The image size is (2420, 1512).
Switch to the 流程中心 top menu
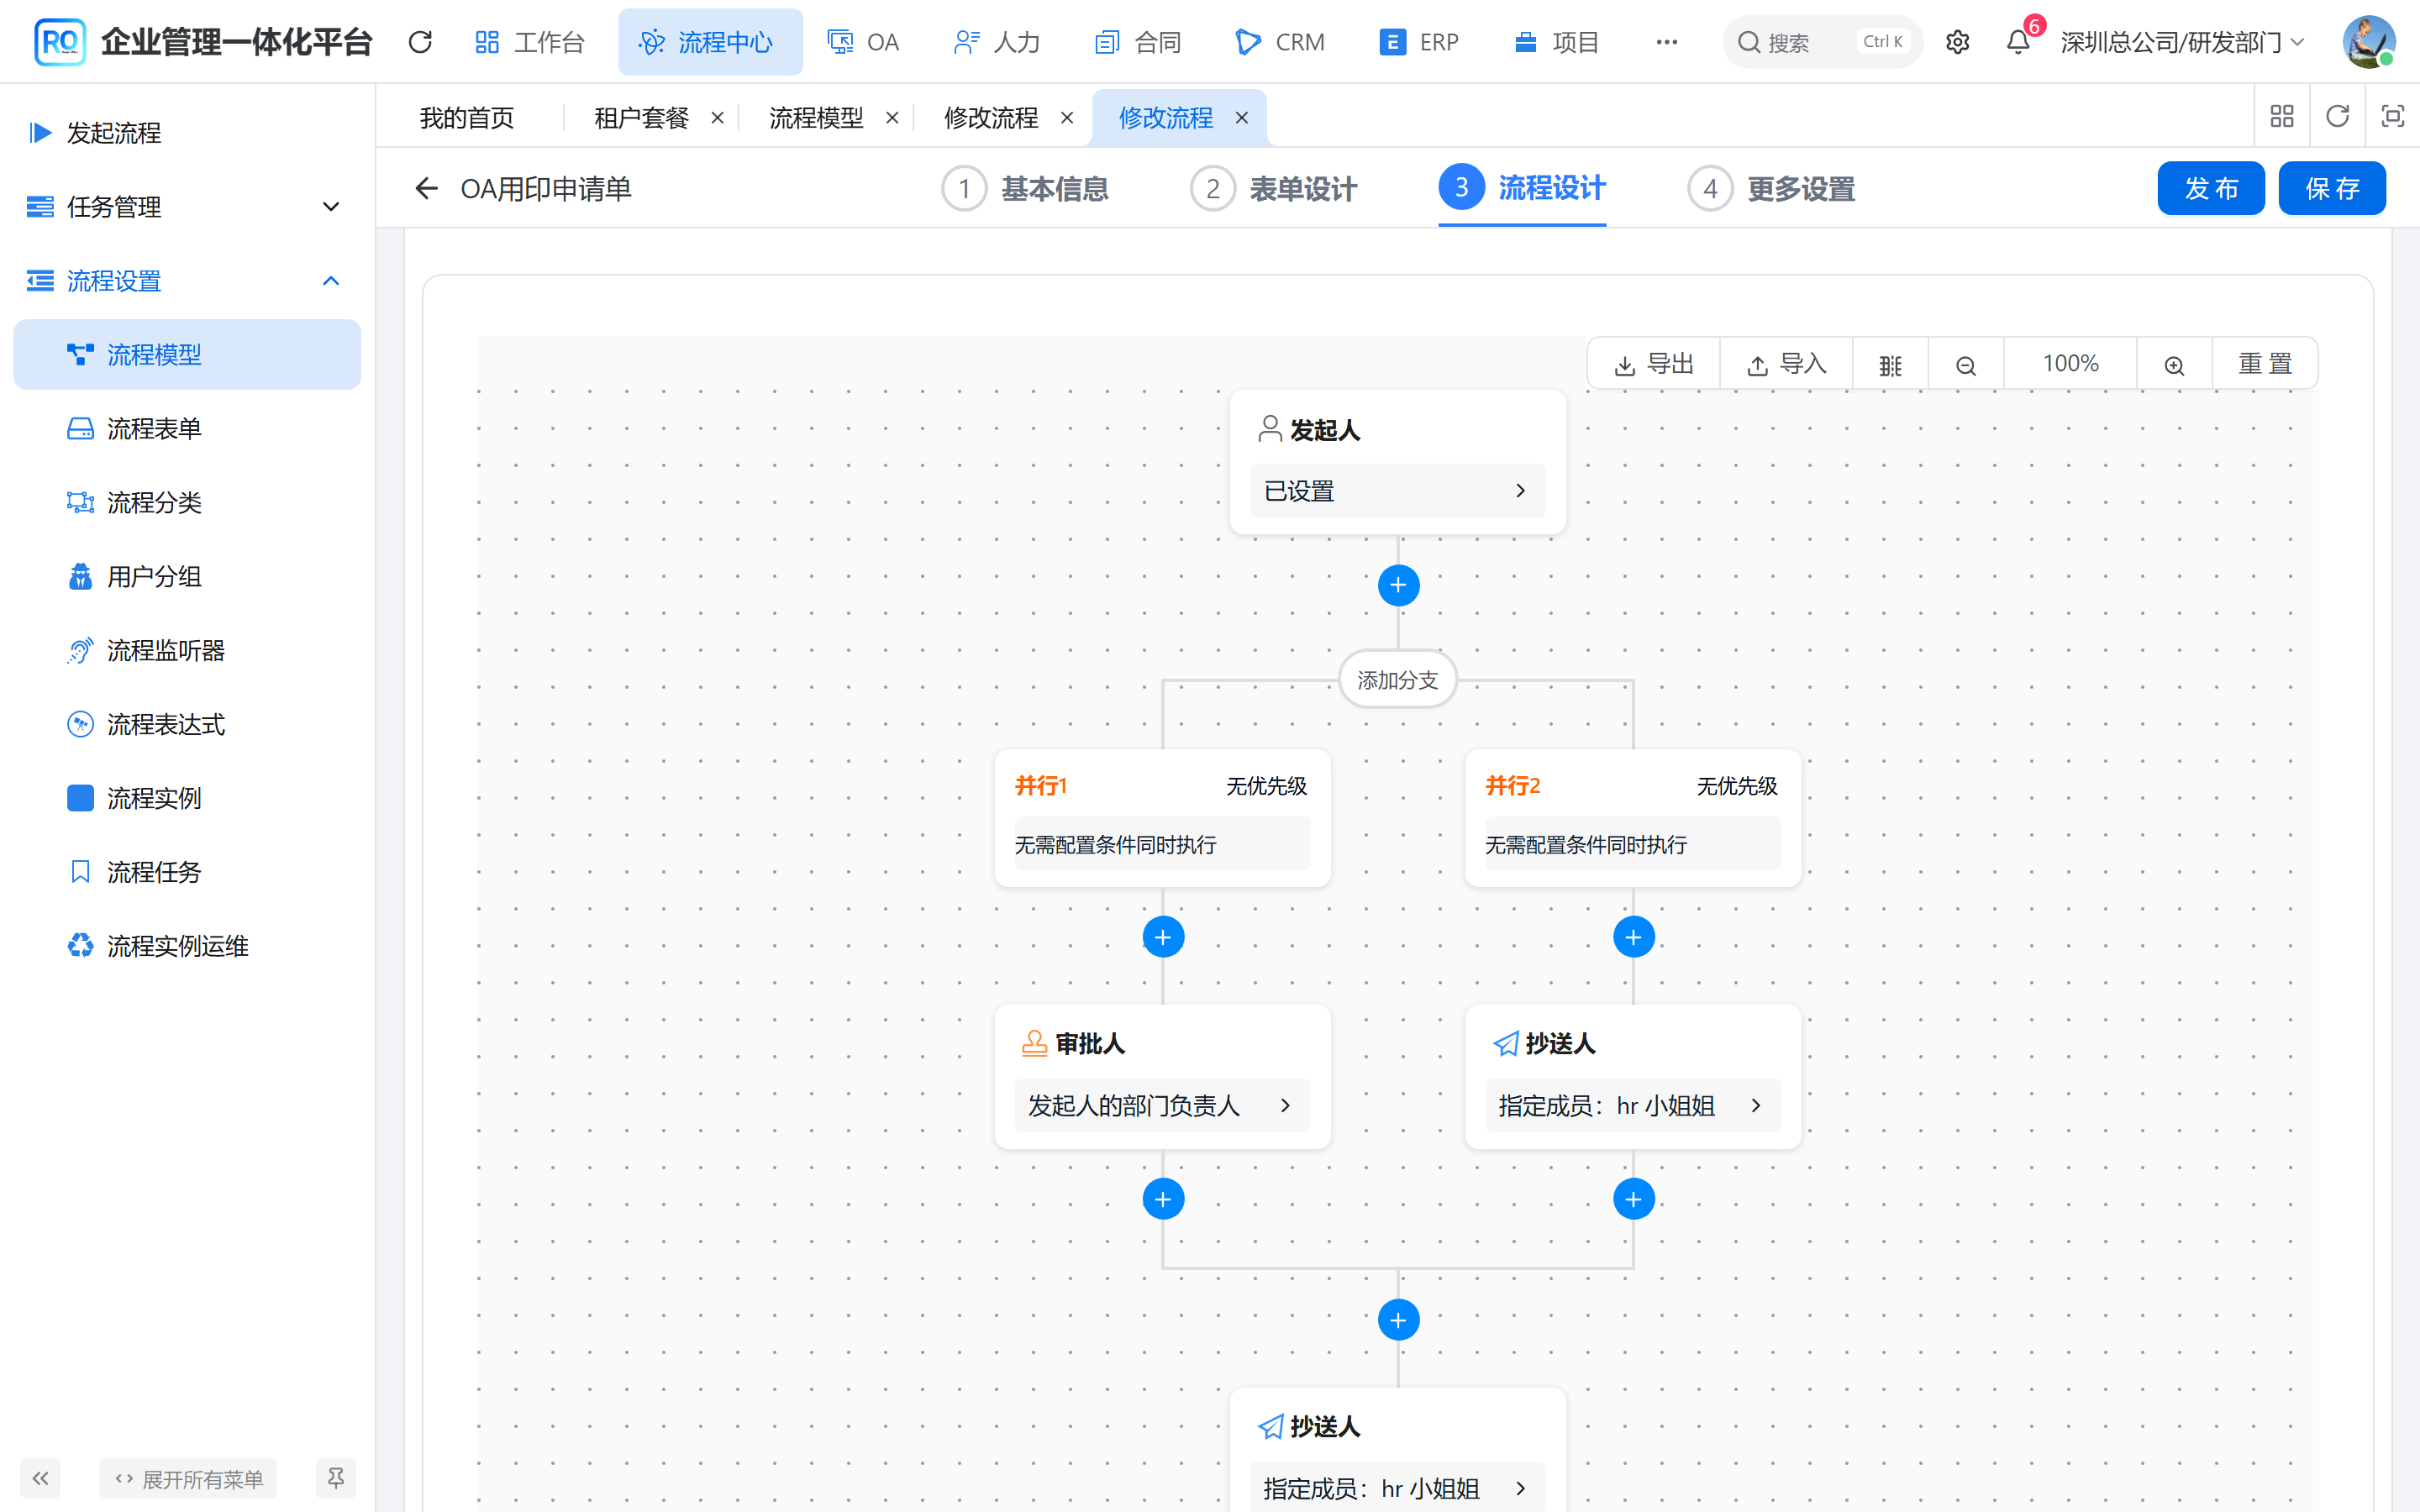[710, 42]
